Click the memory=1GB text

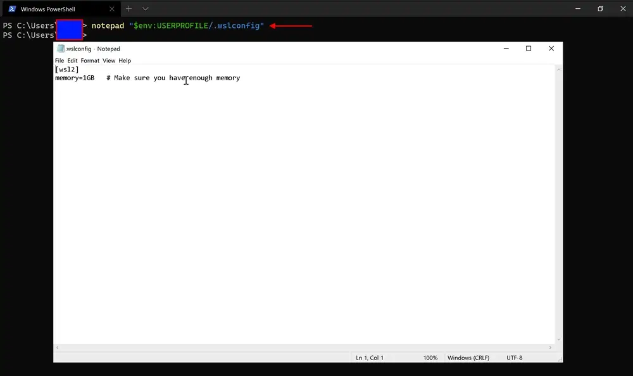[x=75, y=78]
